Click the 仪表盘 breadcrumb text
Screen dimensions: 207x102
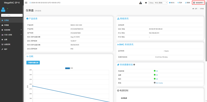pyautogui.click(x=202, y=8)
